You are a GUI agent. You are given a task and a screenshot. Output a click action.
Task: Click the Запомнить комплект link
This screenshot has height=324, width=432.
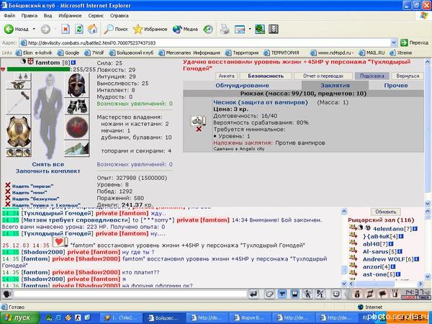[x=48, y=171]
